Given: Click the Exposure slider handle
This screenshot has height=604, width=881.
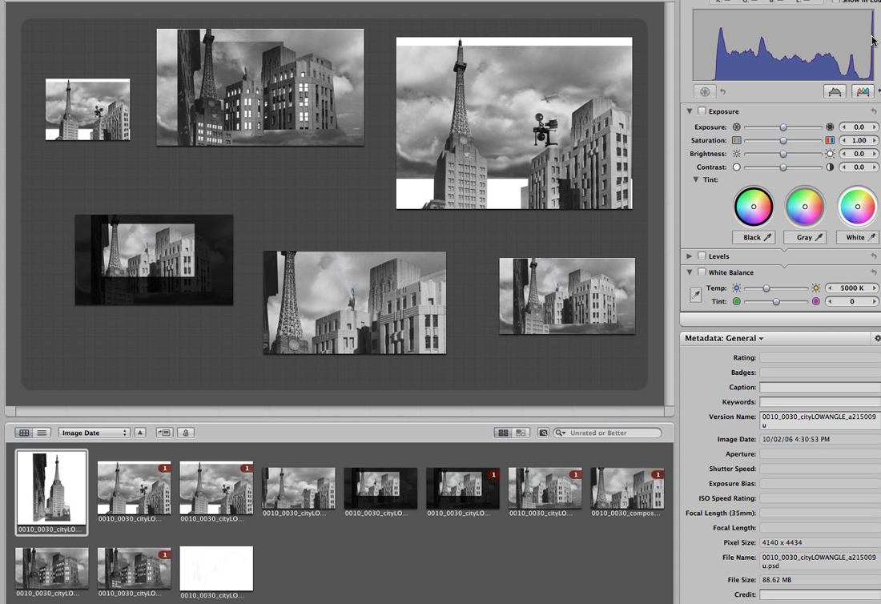Looking at the screenshot, I should 783,127.
